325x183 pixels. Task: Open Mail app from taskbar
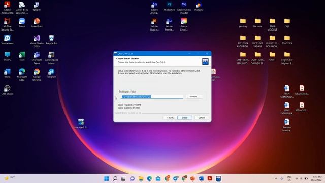(x=158, y=178)
